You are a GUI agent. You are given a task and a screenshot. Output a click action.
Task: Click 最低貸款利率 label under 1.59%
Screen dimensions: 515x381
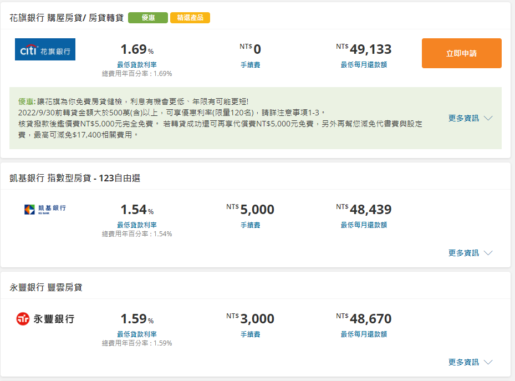pos(137,334)
